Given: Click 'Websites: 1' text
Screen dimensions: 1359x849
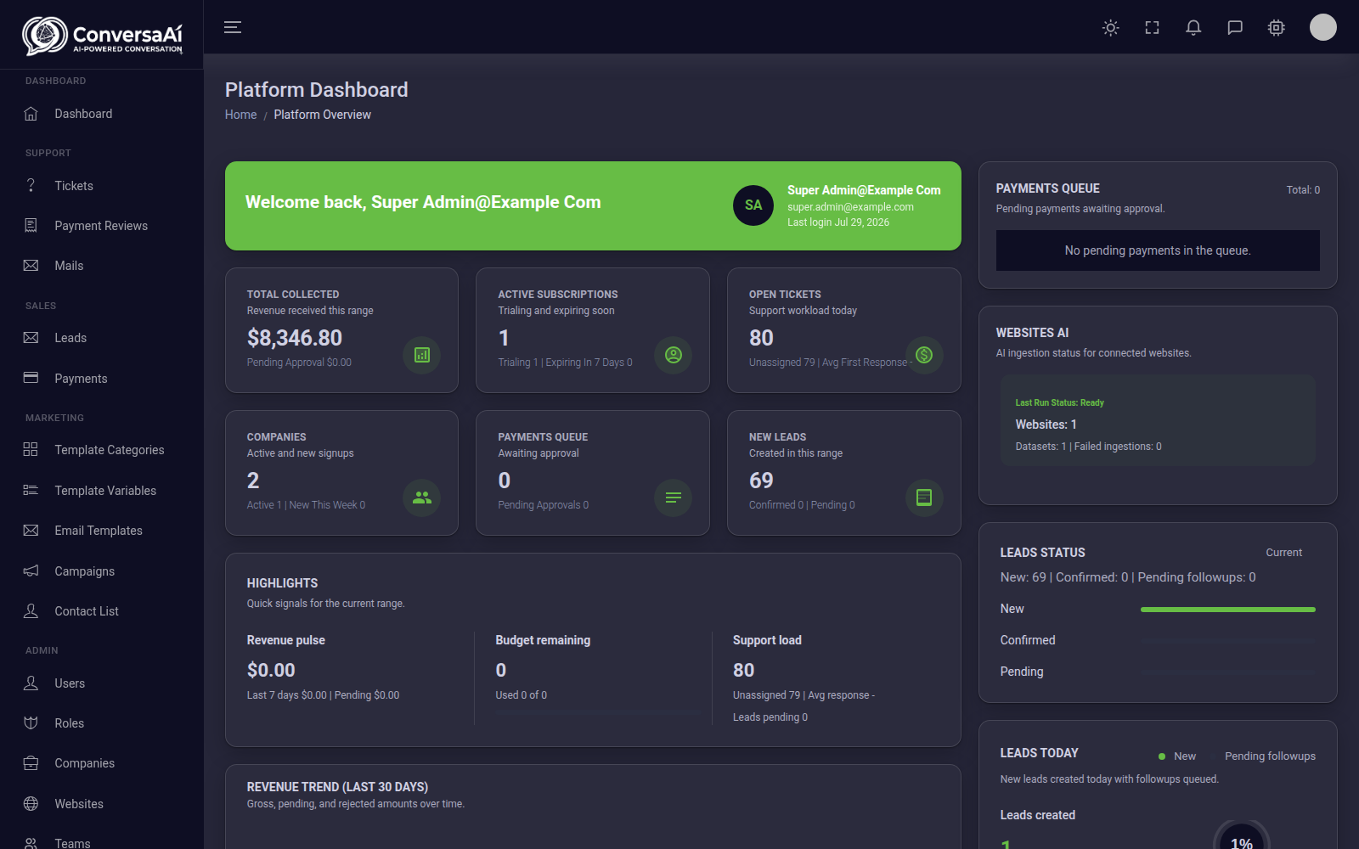Looking at the screenshot, I should [x=1046, y=424].
